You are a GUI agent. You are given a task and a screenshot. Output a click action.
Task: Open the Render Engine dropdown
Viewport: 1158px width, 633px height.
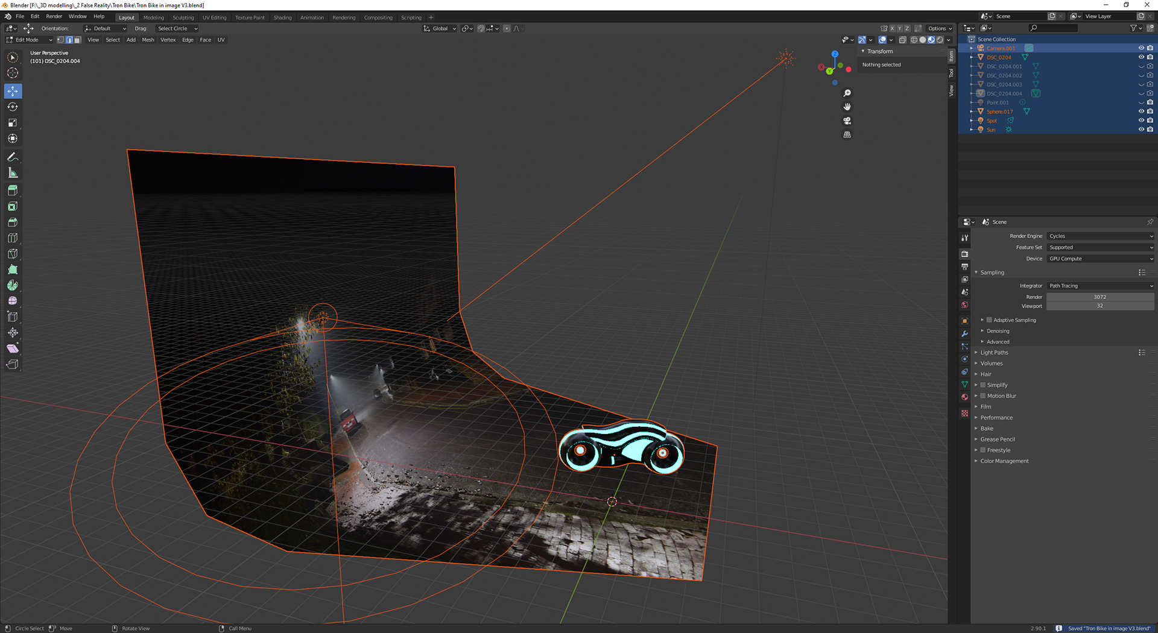point(1100,236)
